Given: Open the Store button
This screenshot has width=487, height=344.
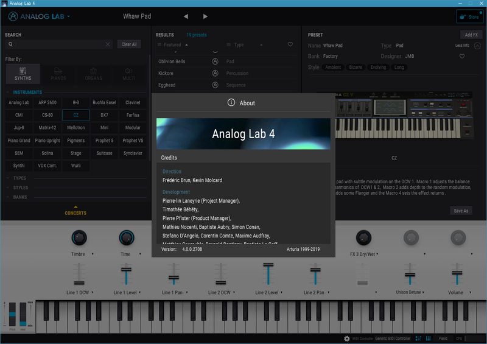Looking at the screenshot, I should pos(469,17).
